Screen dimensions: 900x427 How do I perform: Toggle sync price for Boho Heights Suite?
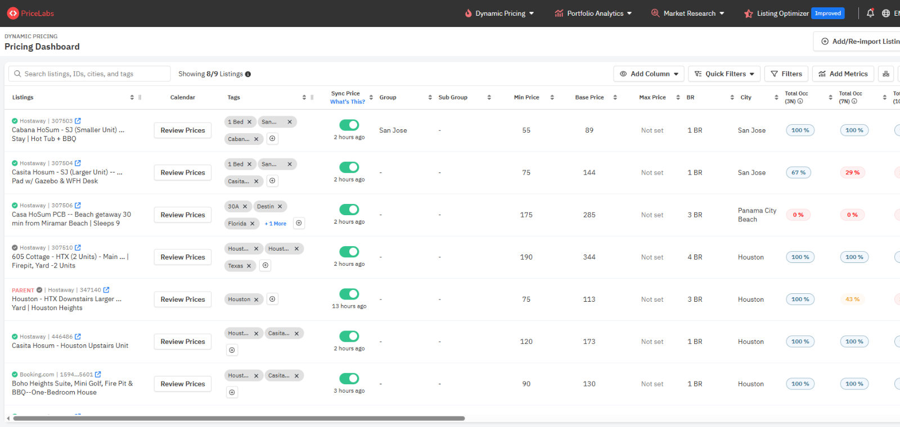point(349,379)
